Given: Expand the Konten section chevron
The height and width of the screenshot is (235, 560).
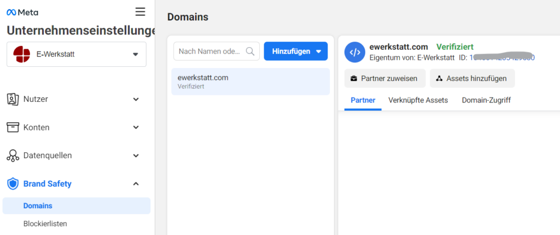Looking at the screenshot, I should 136,127.
